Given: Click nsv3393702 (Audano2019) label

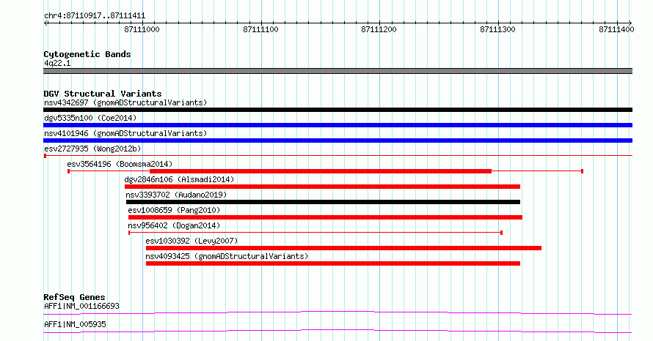Looking at the screenshot, I should (176, 195).
